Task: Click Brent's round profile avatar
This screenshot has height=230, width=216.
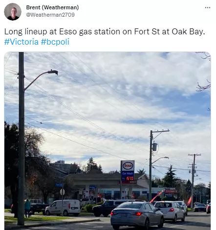Action: (x=13, y=12)
